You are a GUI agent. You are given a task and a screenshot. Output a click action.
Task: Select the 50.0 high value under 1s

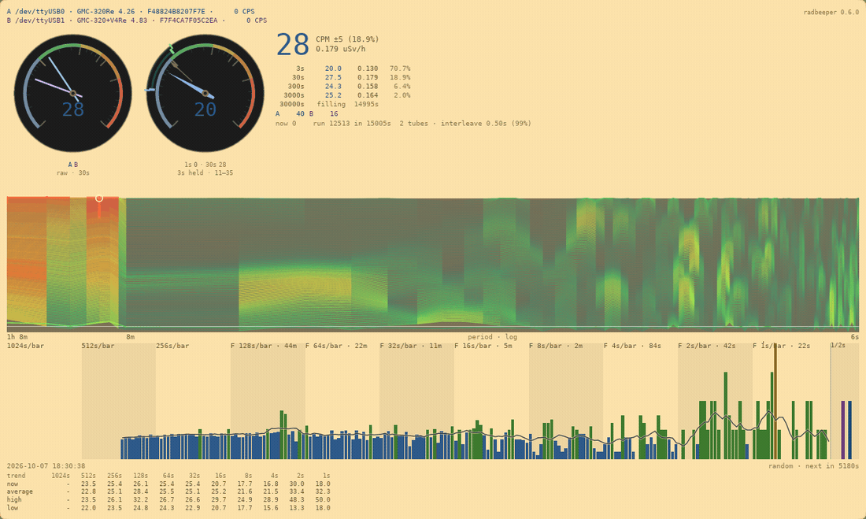[323, 499]
